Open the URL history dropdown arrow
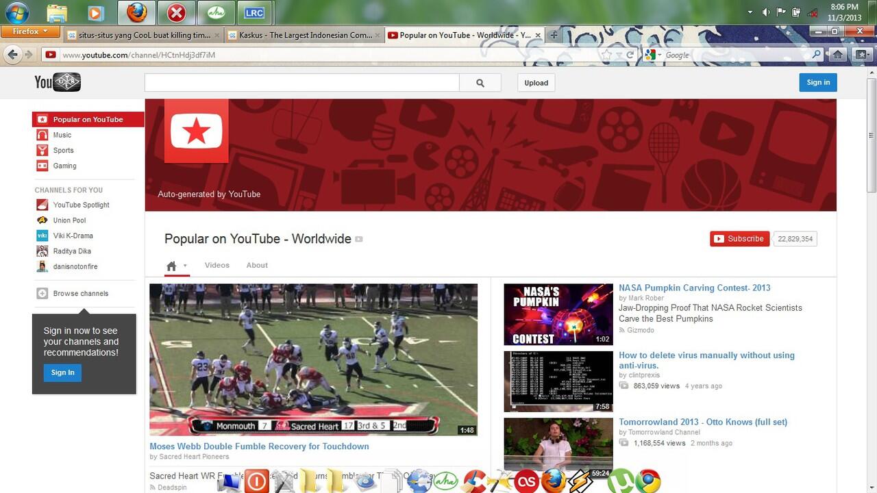This screenshot has width=877, height=493. tap(619, 55)
